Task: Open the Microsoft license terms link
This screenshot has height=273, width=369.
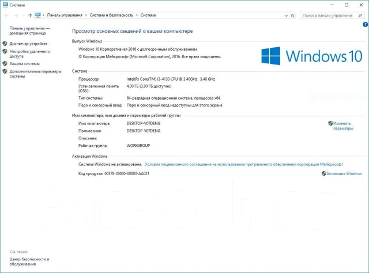Action: pos(244,164)
